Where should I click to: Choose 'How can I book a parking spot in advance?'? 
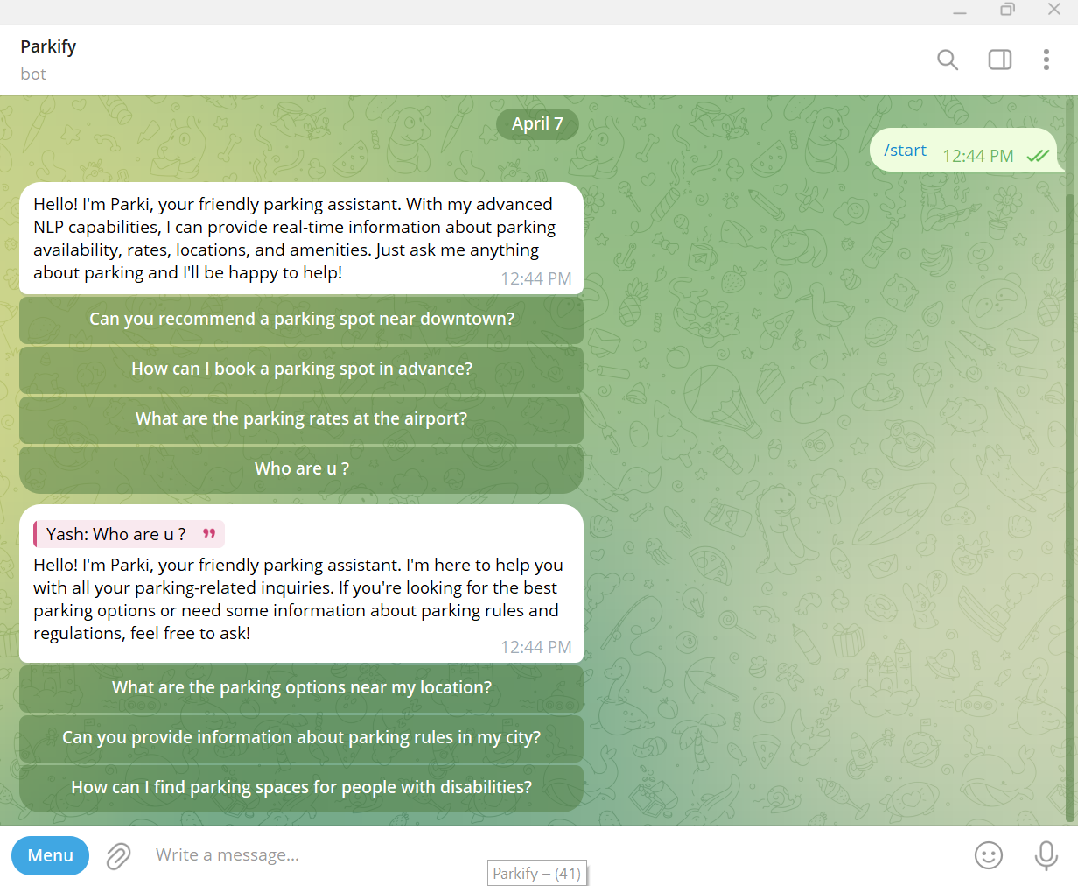301,369
